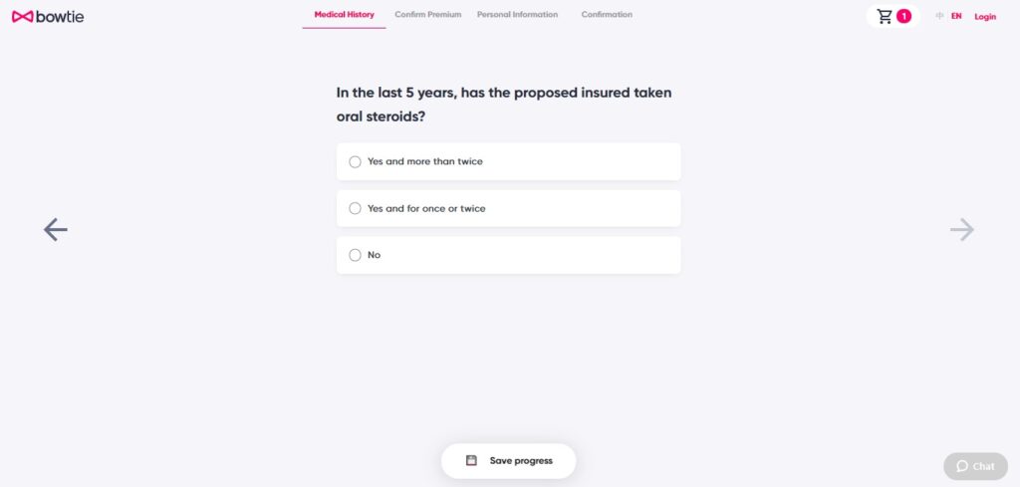Select "Yes and more than twice" radio

(356, 161)
